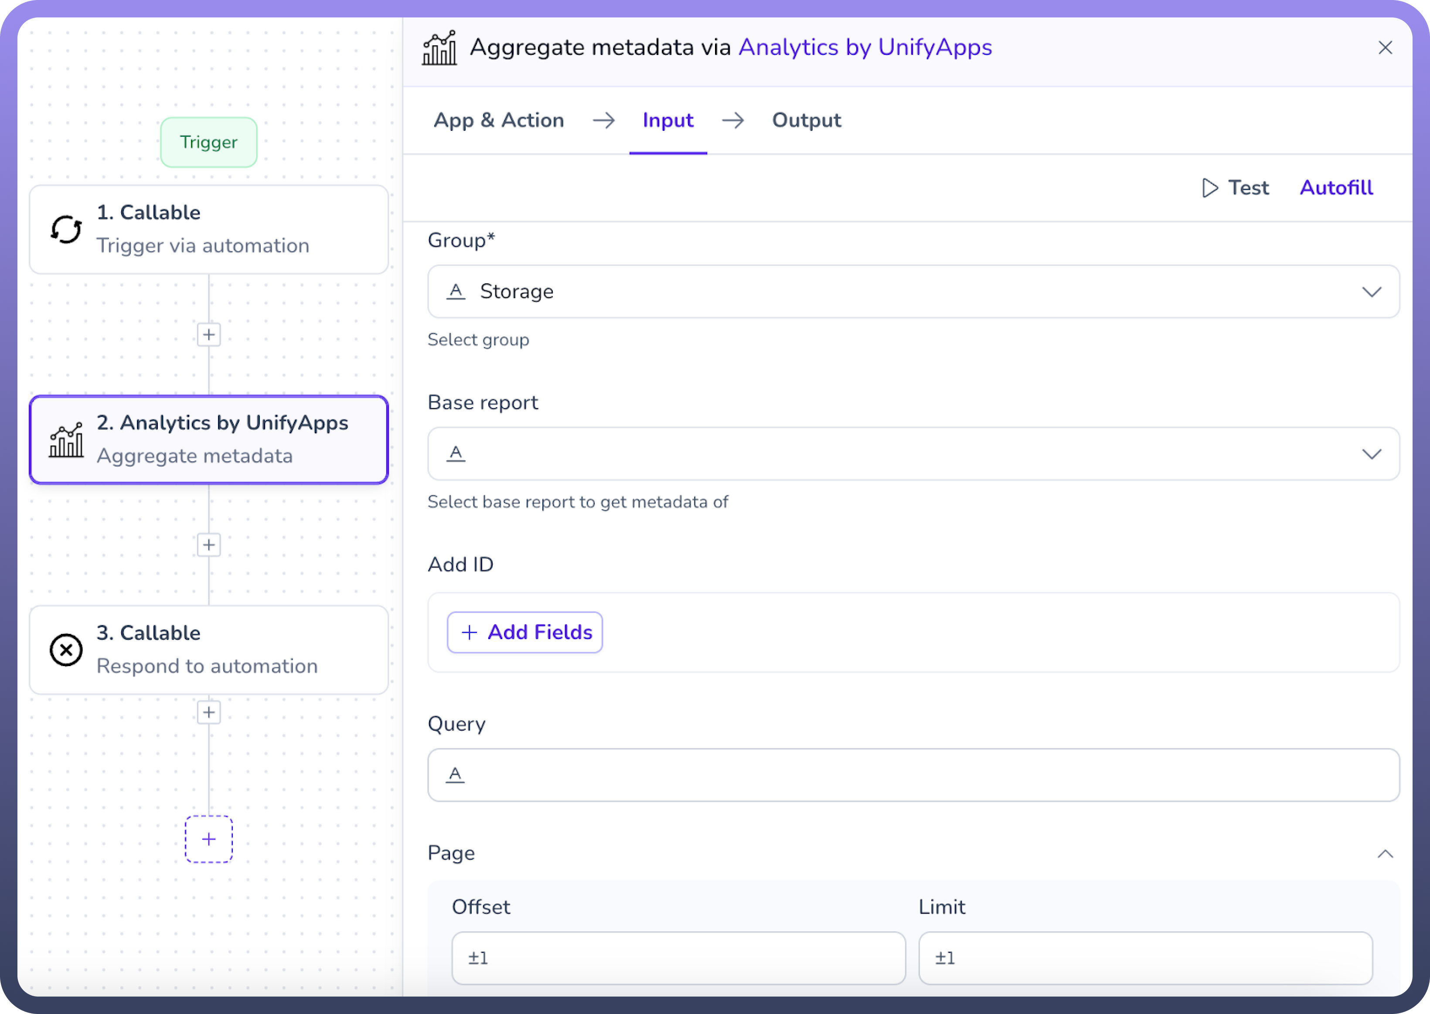Click plus icon below step 3 Callable
The width and height of the screenshot is (1430, 1014).
[x=208, y=712]
